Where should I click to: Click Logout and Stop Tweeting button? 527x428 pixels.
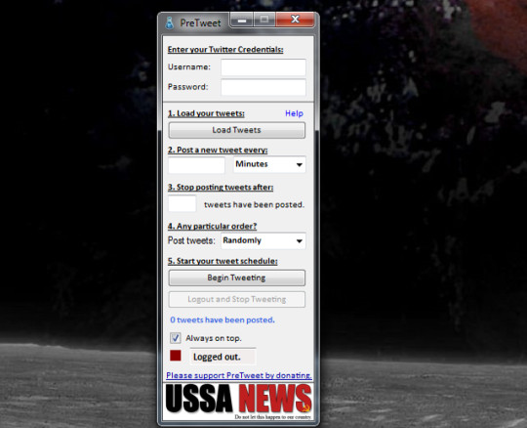point(236,299)
